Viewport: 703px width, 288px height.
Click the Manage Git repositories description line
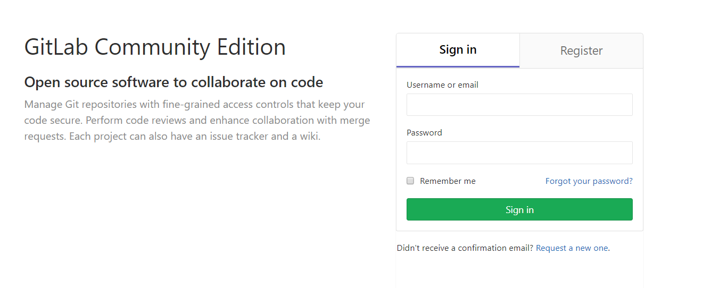point(195,104)
